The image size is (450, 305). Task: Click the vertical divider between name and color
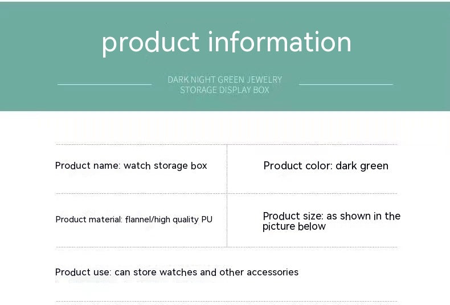click(x=227, y=168)
